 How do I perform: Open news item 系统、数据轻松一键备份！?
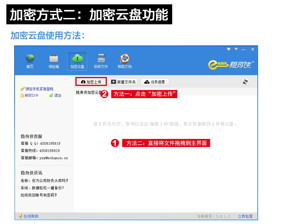(x=42, y=188)
